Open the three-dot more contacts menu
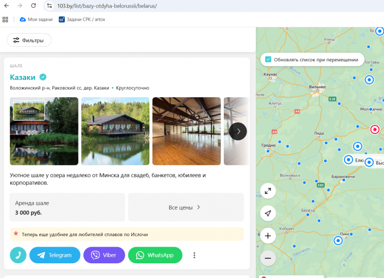This screenshot has width=384, height=278. coord(194,255)
